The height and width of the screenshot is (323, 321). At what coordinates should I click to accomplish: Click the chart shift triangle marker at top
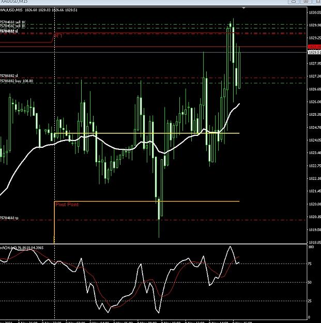pyautogui.click(x=244, y=8)
